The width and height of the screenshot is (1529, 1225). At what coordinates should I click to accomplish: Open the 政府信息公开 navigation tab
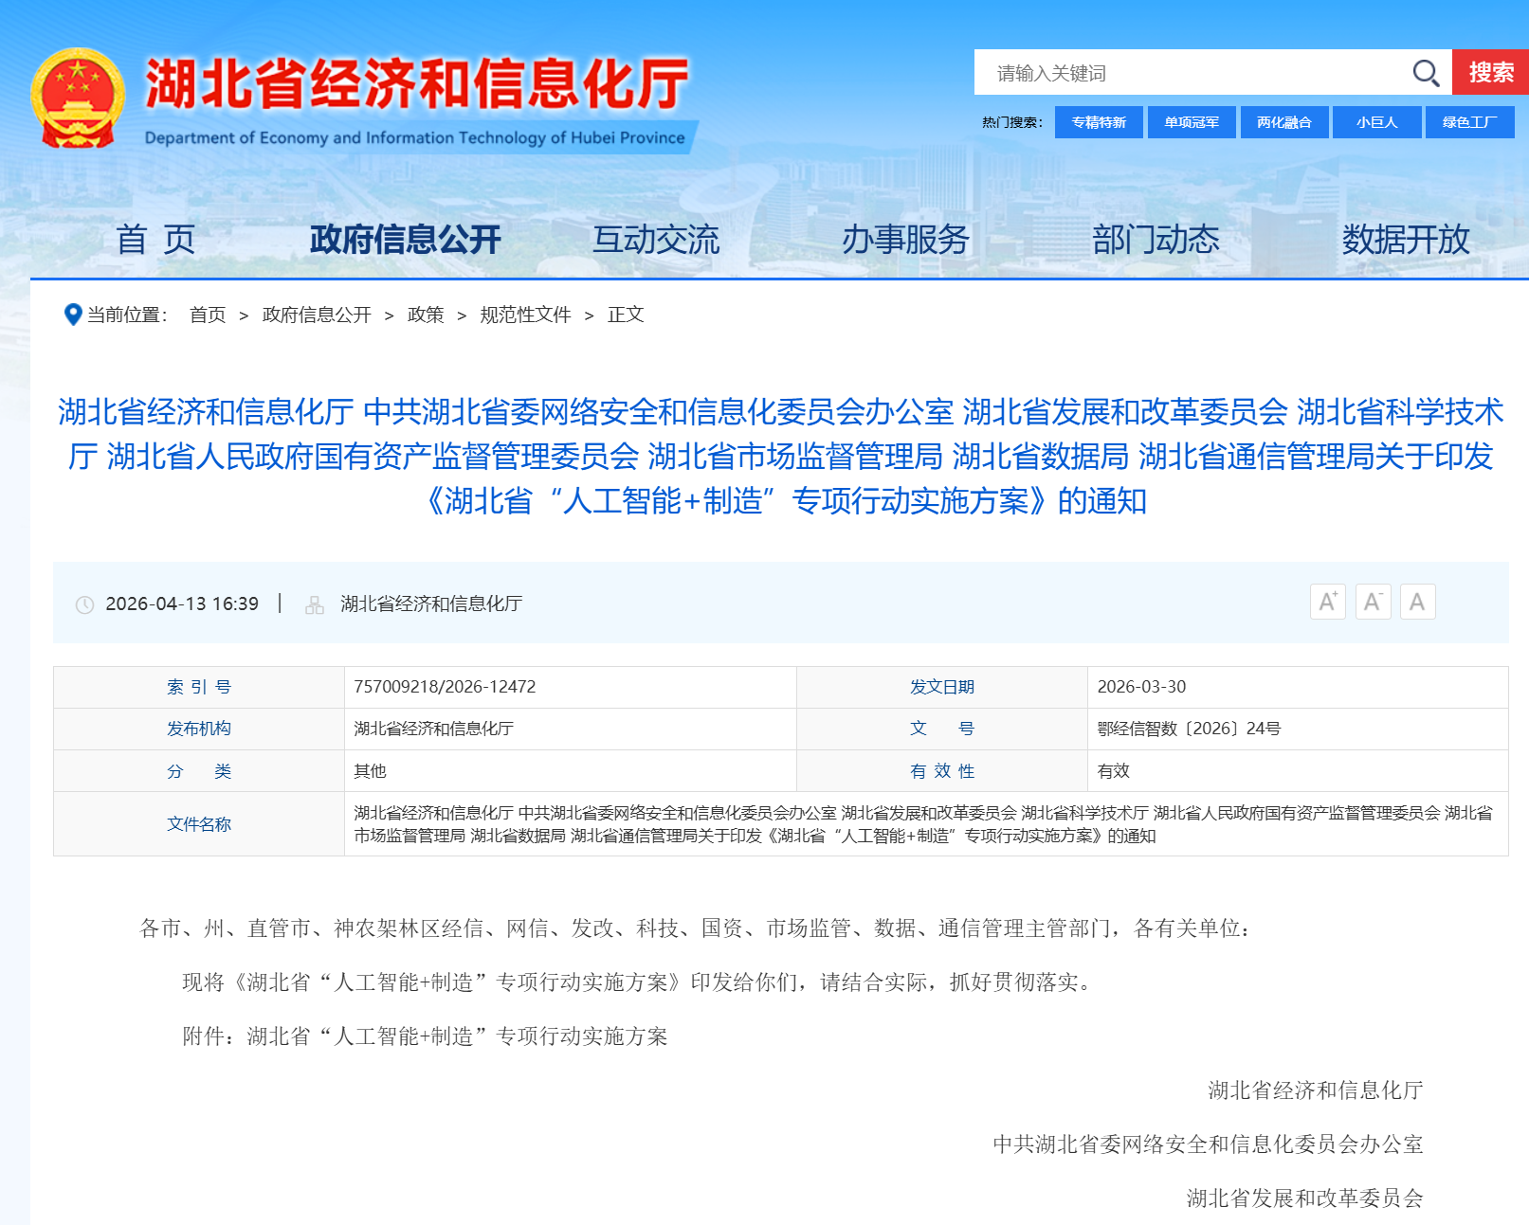click(405, 240)
